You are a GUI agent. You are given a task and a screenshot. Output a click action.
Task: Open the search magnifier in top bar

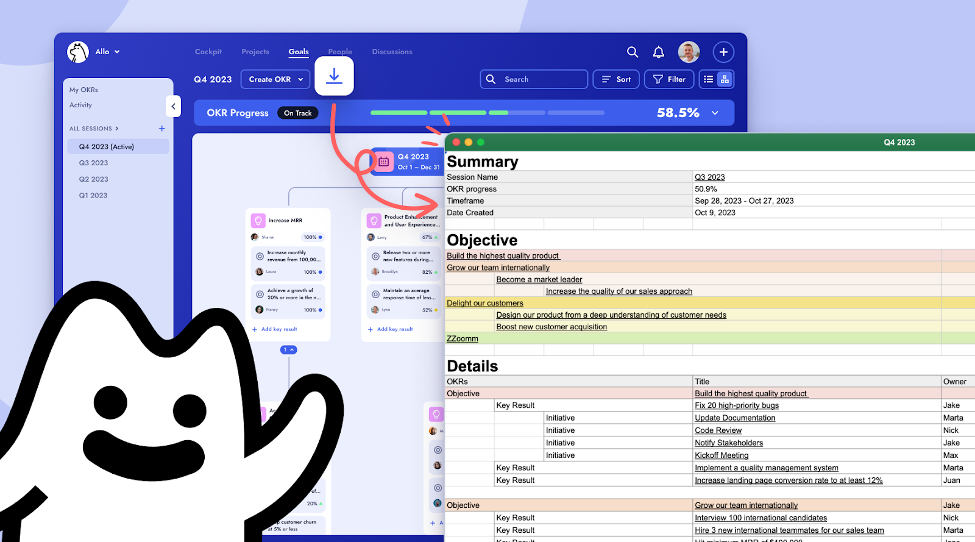tap(633, 52)
